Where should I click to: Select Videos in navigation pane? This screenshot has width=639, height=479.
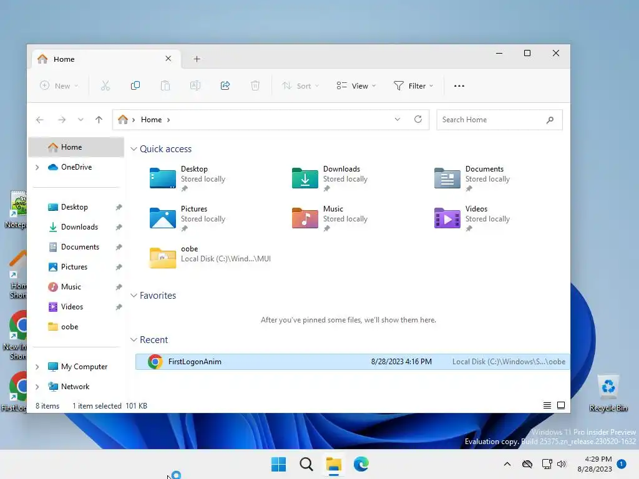point(76,307)
